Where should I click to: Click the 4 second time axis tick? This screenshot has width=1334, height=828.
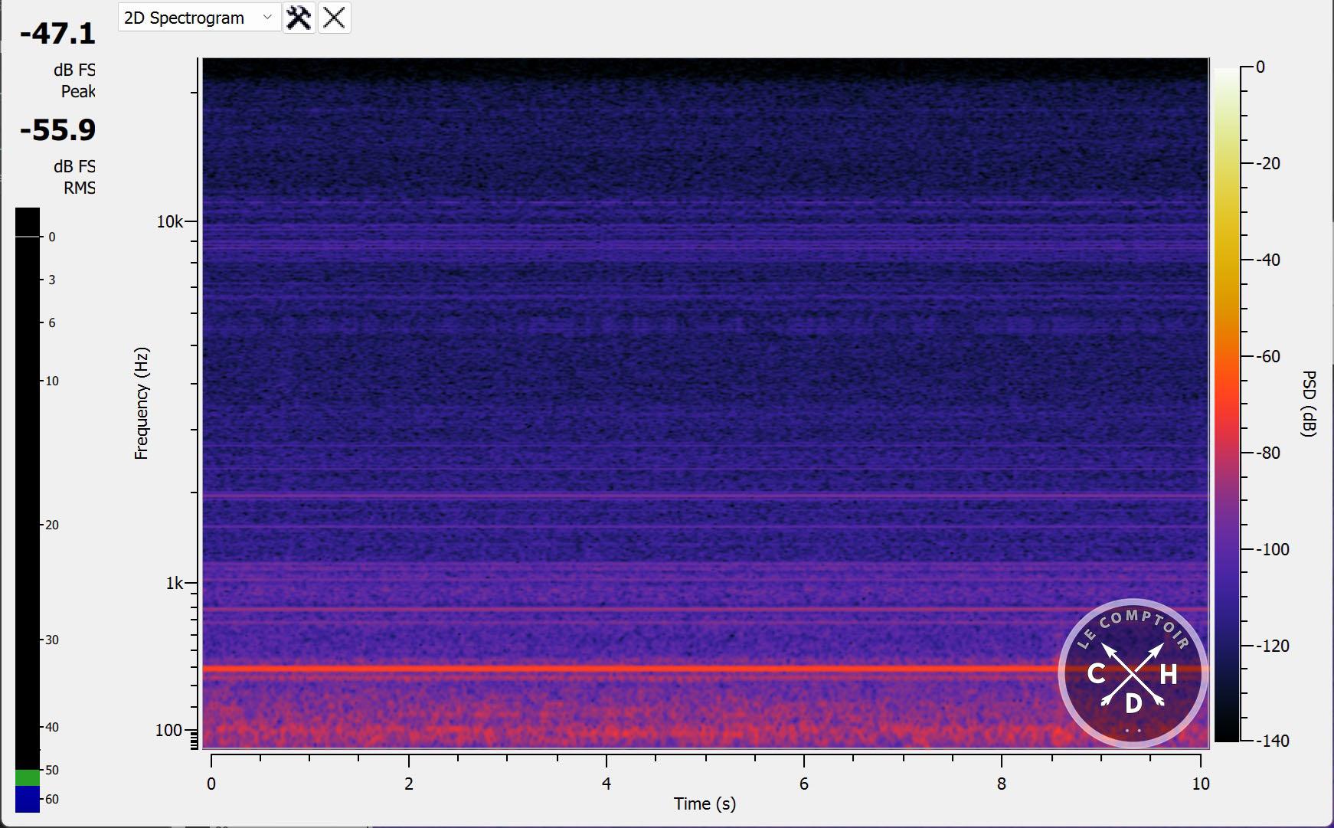click(607, 784)
